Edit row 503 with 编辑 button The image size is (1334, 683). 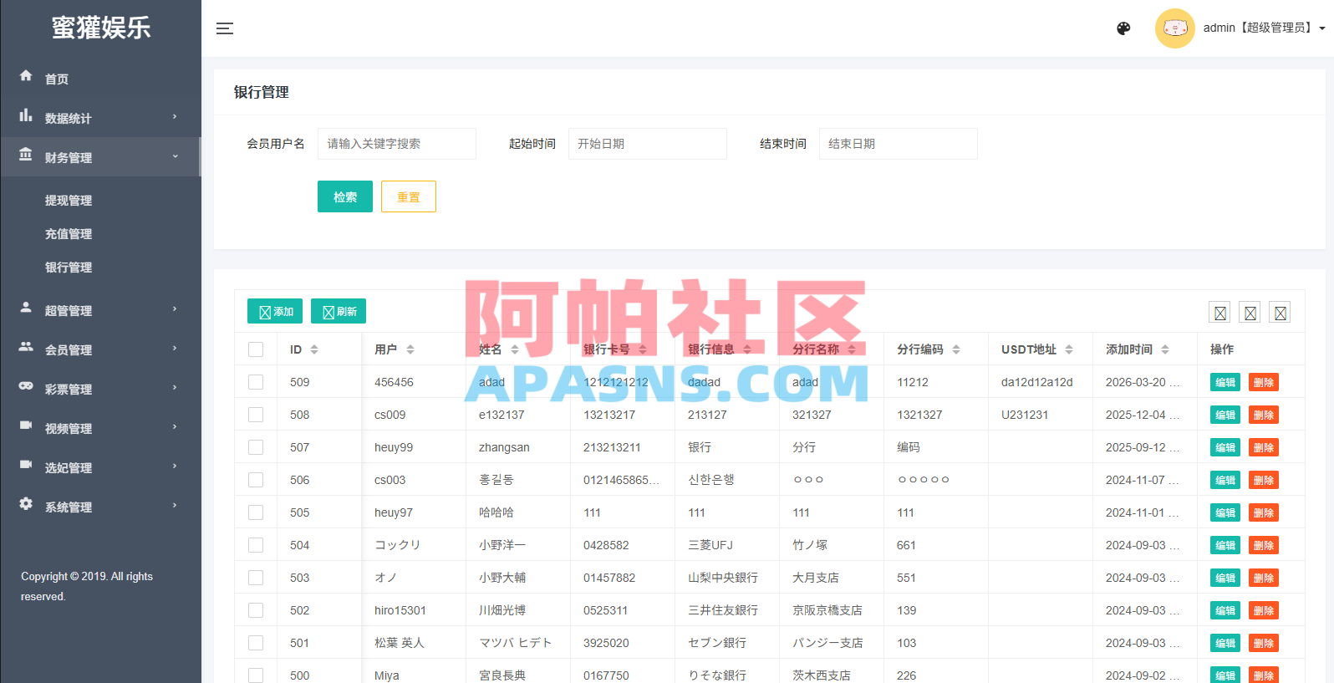point(1225,578)
